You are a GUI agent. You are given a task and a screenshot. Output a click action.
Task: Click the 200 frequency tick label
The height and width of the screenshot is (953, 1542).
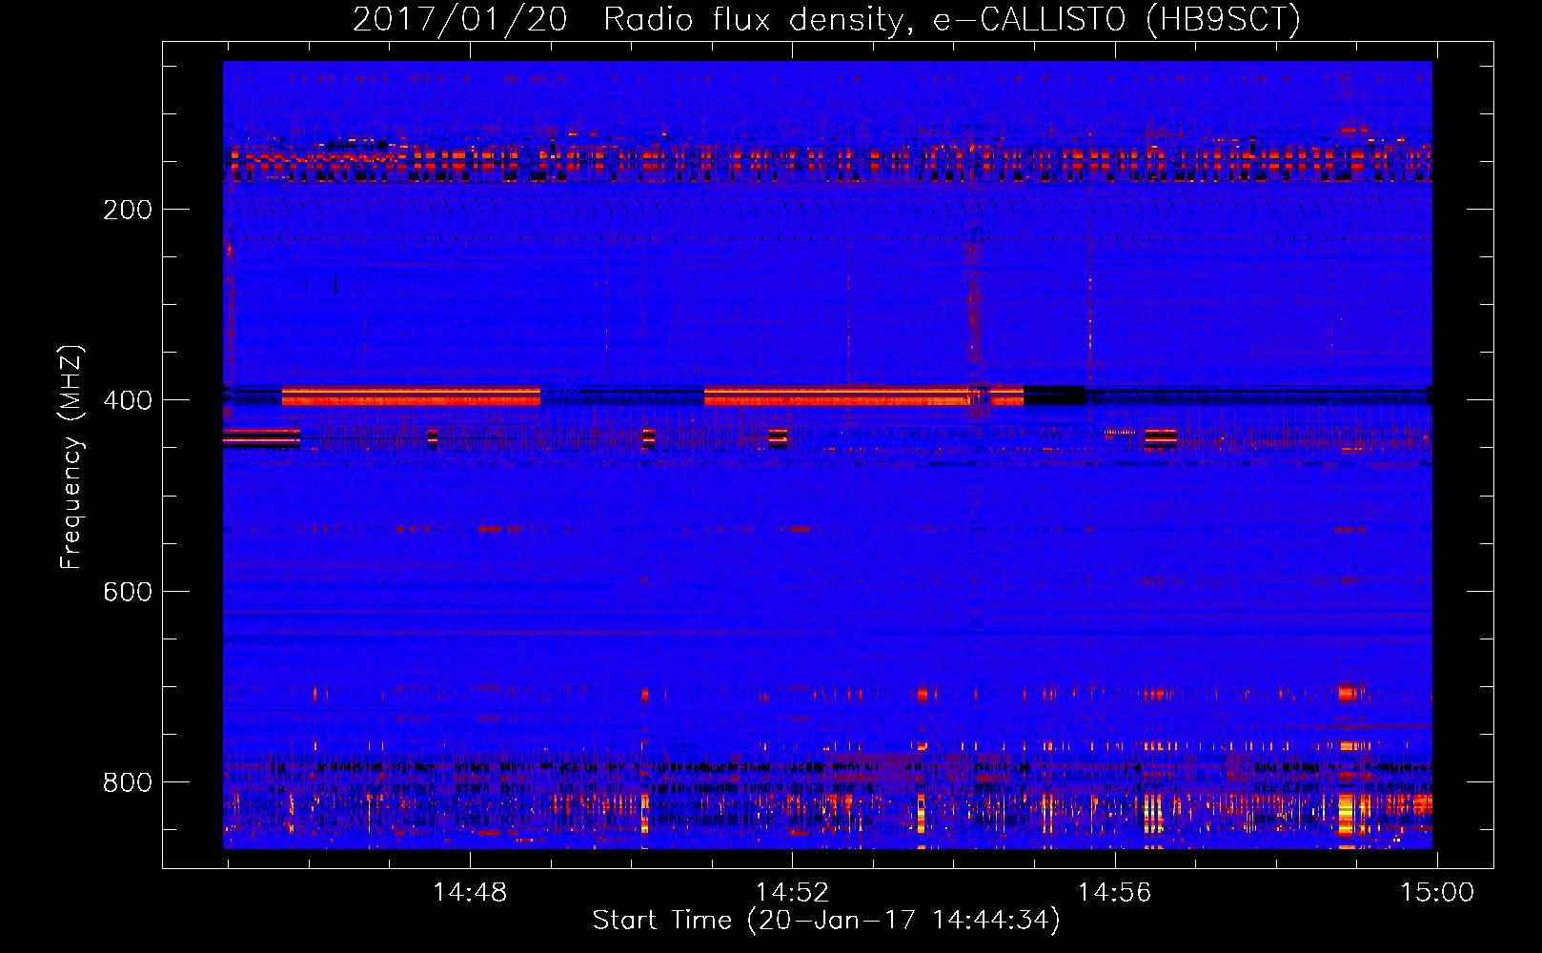[x=128, y=210]
